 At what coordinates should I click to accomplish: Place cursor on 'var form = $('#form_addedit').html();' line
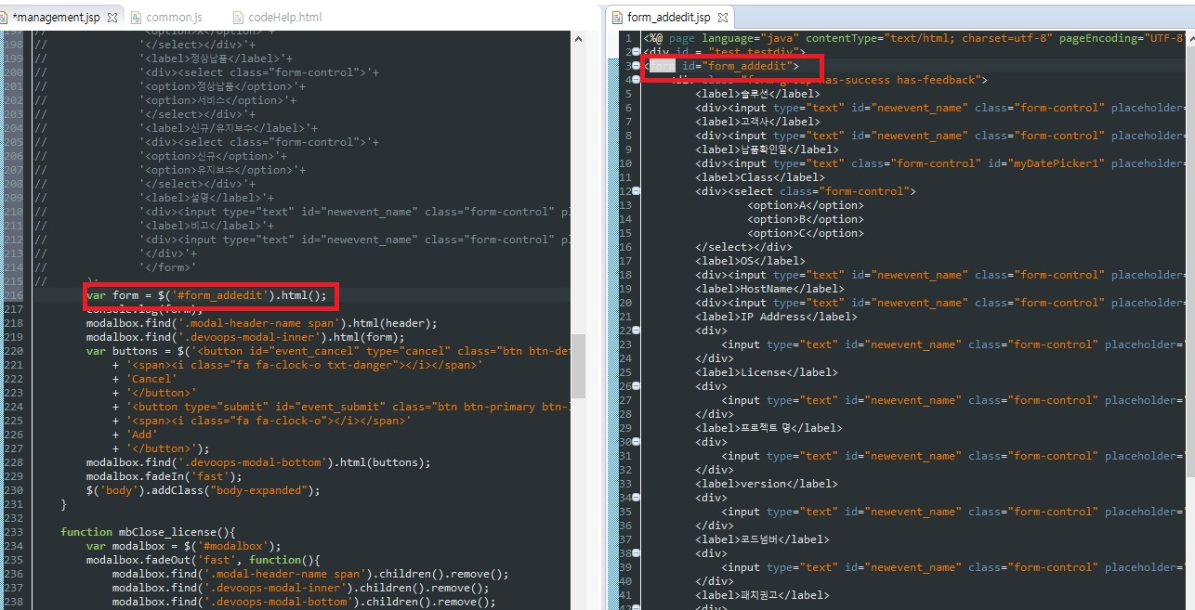pos(206,295)
